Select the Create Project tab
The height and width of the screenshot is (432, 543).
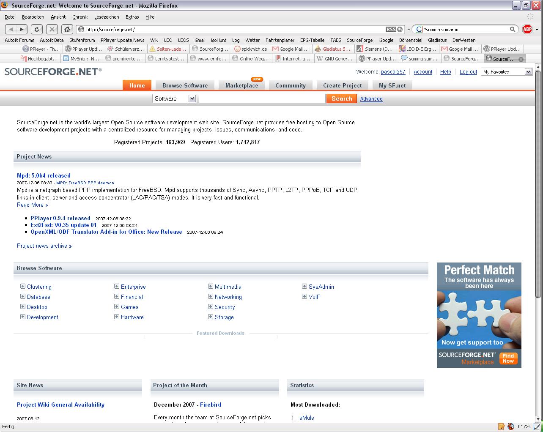(x=343, y=85)
